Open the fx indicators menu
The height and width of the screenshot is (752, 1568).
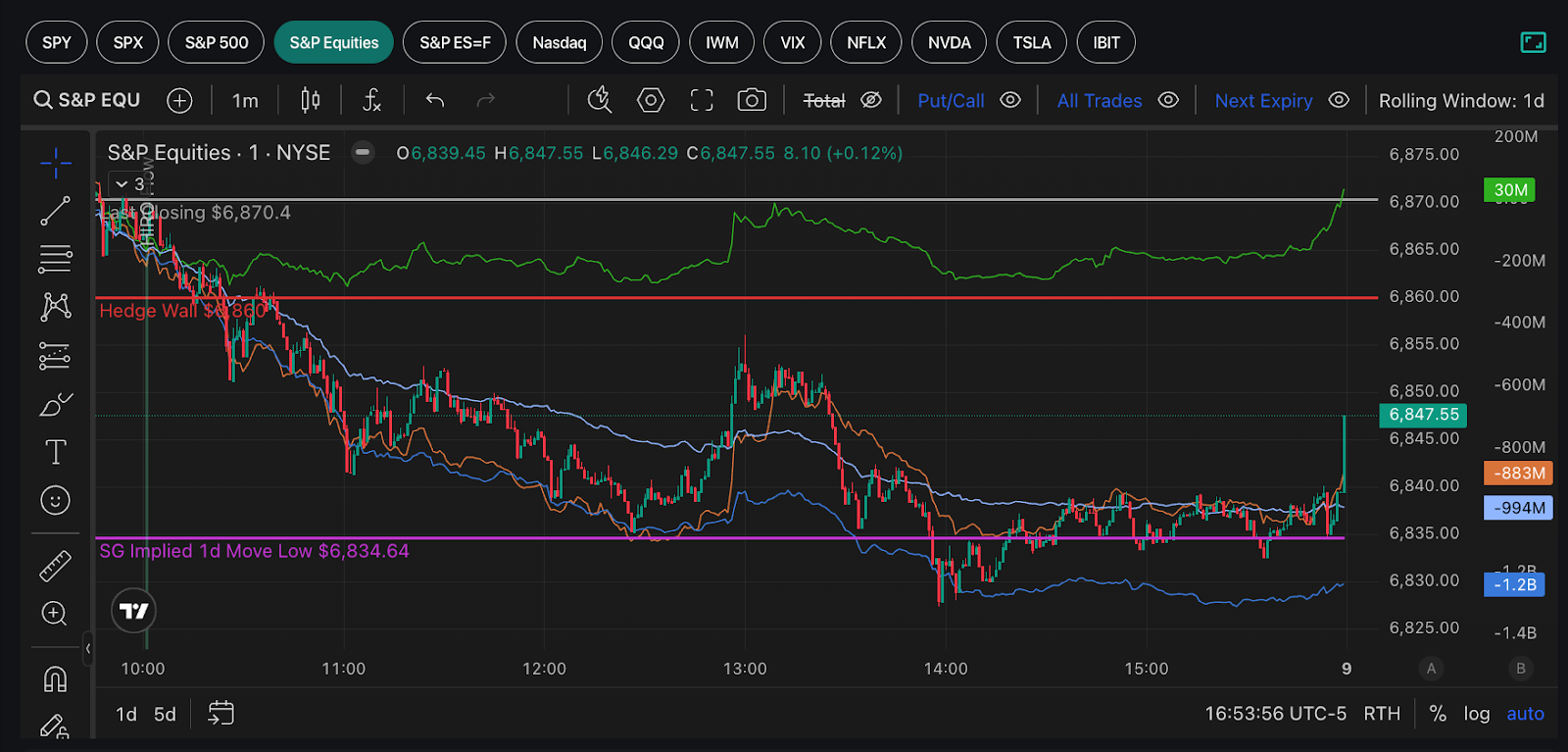point(372,100)
